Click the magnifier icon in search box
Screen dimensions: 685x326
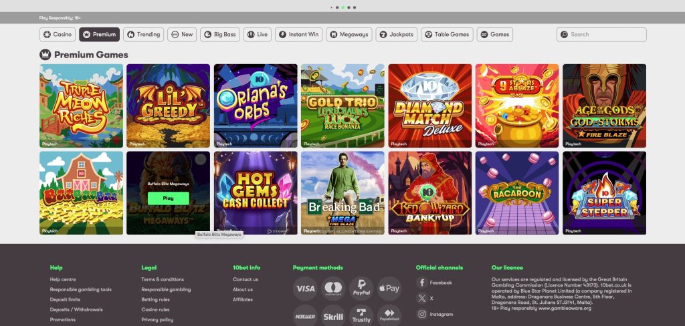564,35
